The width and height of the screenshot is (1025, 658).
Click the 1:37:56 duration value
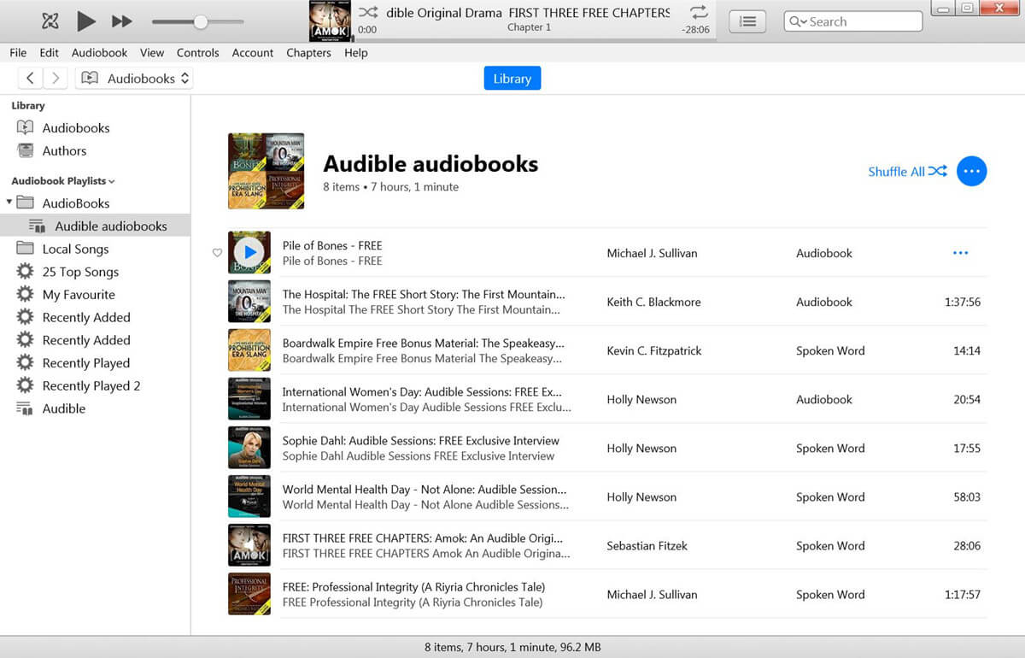(963, 302)
